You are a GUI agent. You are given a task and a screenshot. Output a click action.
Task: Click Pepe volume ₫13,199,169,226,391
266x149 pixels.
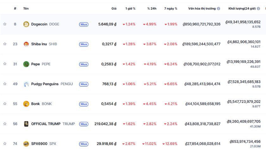(x=244, y=62)
